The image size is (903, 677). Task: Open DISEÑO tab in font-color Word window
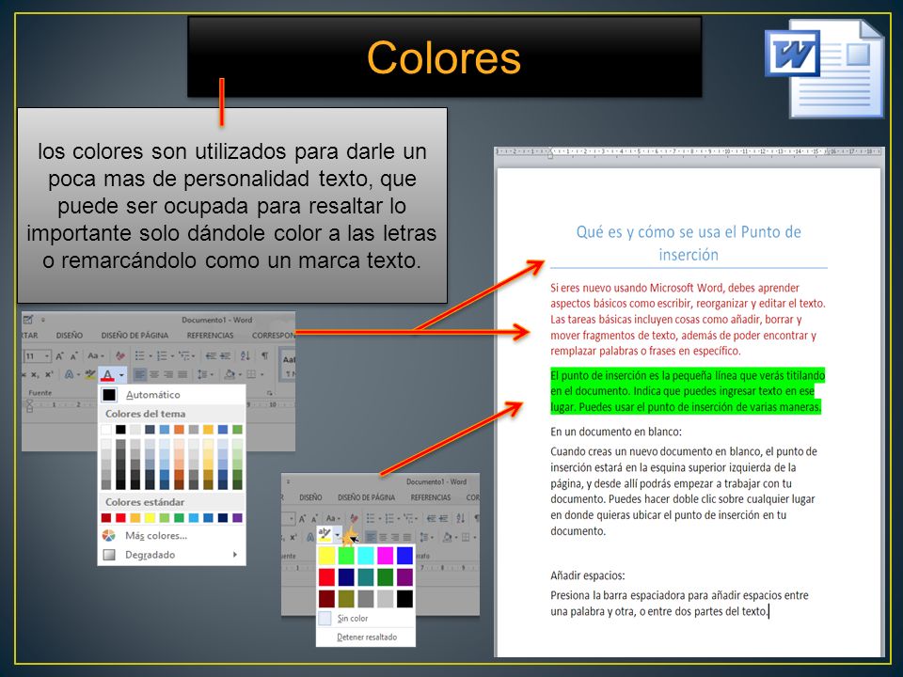[69, 335]
